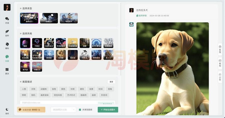Click the 绘画 painting palette icon
This screenshot has width=225, height=118.
pyautogui.click(x=7, y=58)
